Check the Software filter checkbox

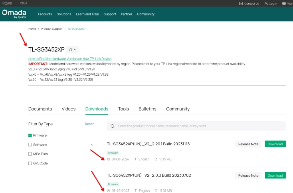pos(30,145)
